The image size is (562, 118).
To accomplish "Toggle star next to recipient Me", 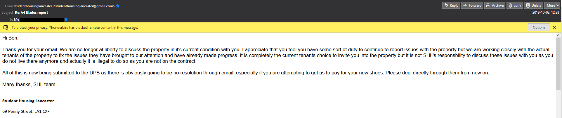I will 66,19.
